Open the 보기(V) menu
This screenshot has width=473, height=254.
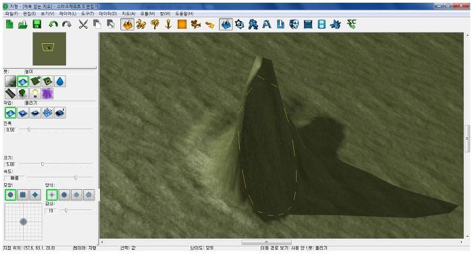pos(48,14)
